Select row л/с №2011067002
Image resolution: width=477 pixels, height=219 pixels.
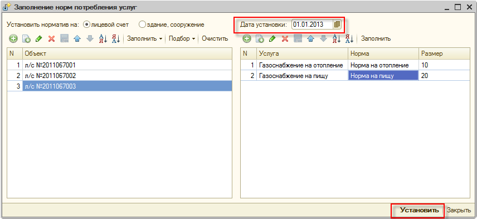[120, 76]
